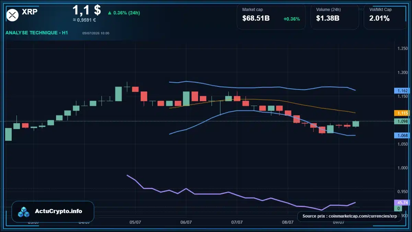Image resolution: width=412 pixels, height=232 pixels.
Task: Click the ANALYSE TECHNIQUE - H1 label
Action: (x=37, y=33)
